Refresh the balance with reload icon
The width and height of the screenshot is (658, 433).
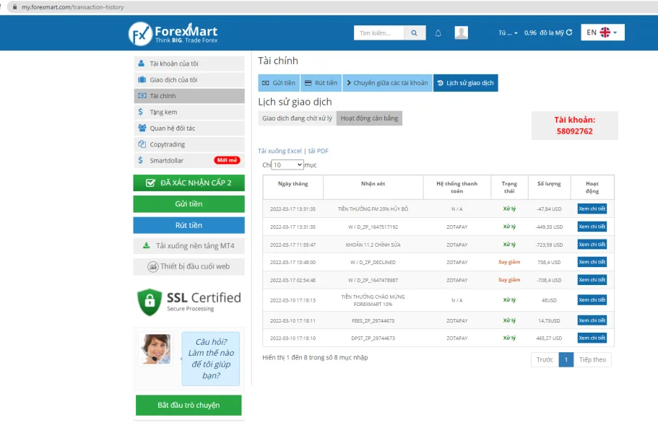point(569,32)
